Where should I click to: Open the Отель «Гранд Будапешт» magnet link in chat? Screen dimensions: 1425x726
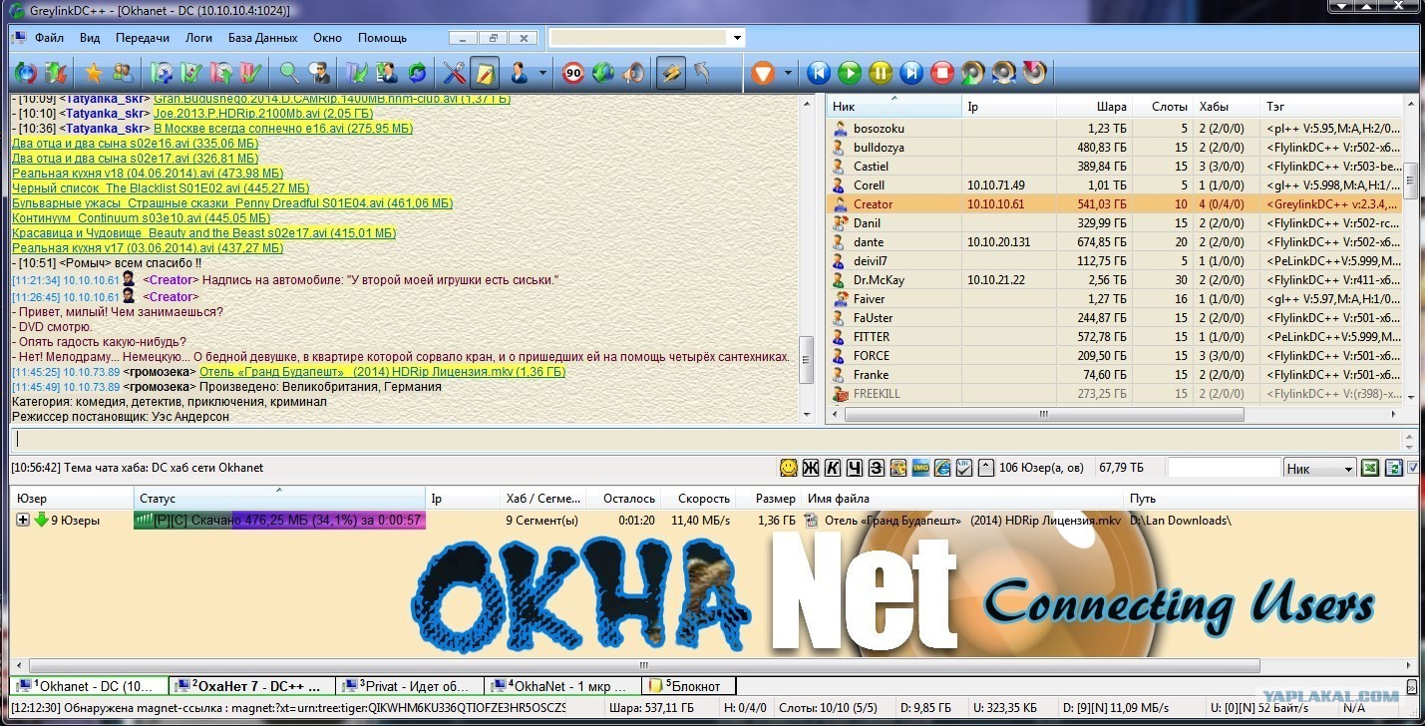(382, 372)
